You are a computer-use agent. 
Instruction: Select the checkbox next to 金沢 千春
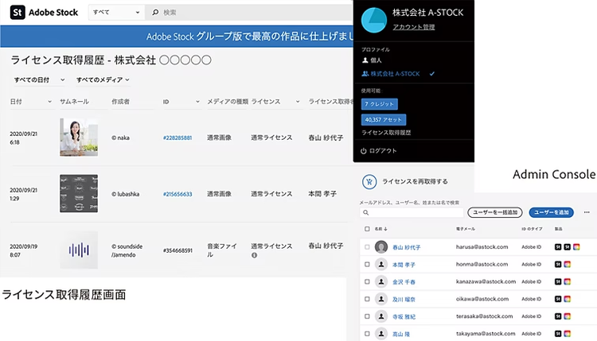[x=367, y=281]
